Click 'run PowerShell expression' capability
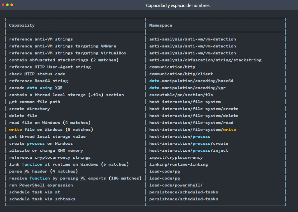The image size is (298, 212). pos(41,185)
